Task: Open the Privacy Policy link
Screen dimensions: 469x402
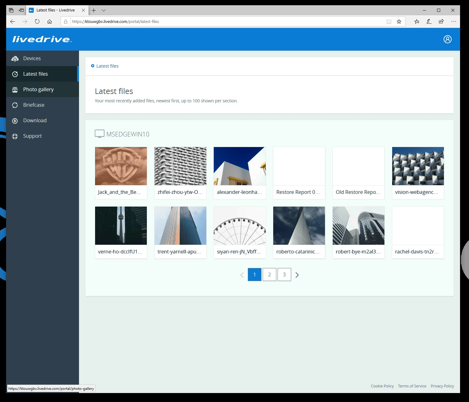Action: click(442, 386)
